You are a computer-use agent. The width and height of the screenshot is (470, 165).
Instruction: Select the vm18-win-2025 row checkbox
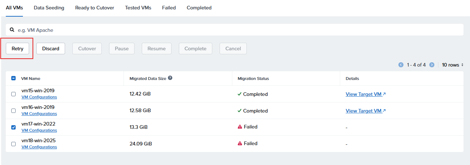coord(13,144)
